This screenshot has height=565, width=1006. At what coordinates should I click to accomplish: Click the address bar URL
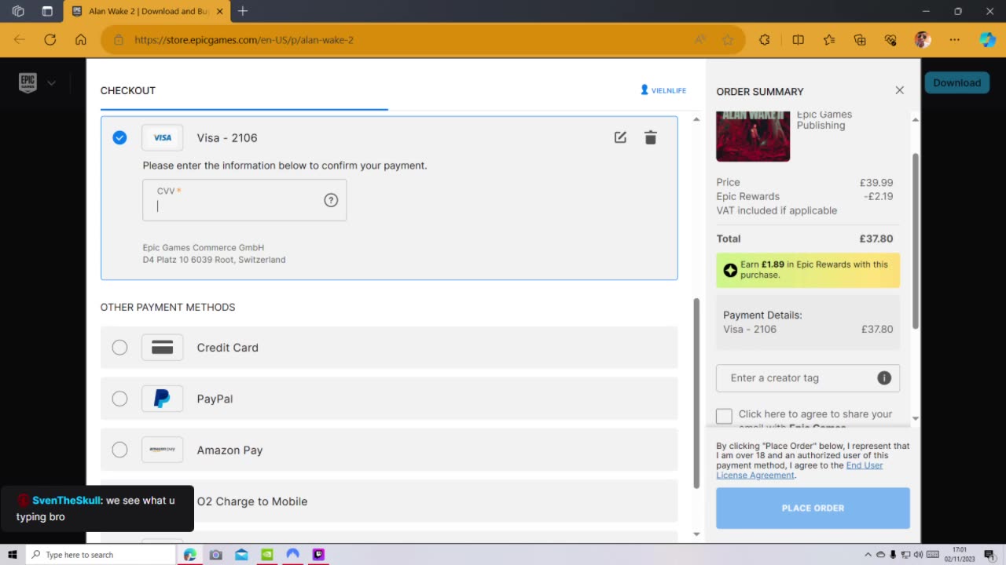point(244,39)
